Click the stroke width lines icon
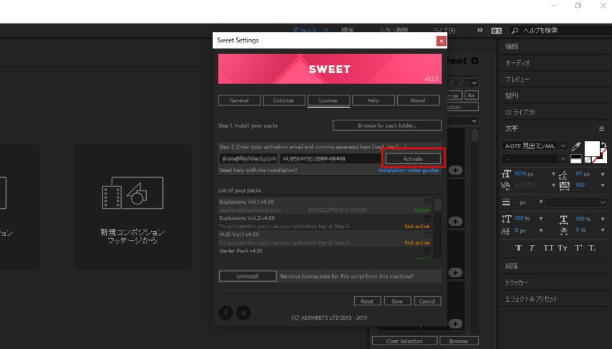The width and height of the screenshot is (612, 349). tap(506, 202)
